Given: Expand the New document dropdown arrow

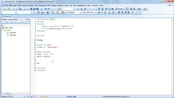Looking at the screenshot, I should (6, 9).
